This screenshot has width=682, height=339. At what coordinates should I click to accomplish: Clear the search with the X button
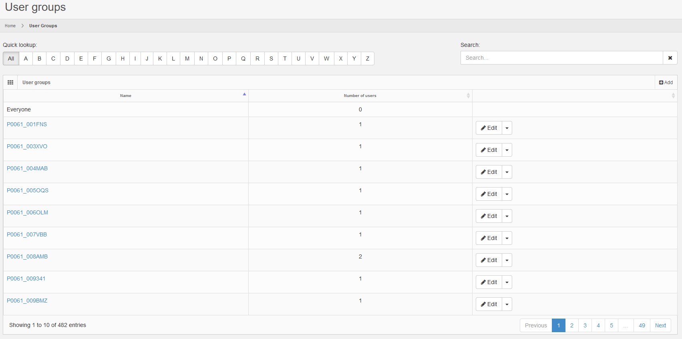tap(670, 58)
